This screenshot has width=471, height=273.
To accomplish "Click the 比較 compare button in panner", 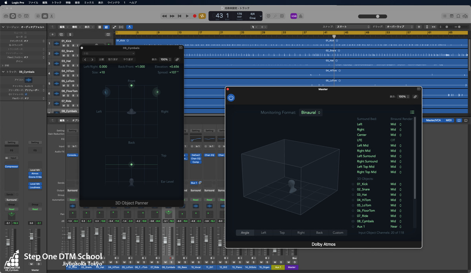I will [102, 60].
